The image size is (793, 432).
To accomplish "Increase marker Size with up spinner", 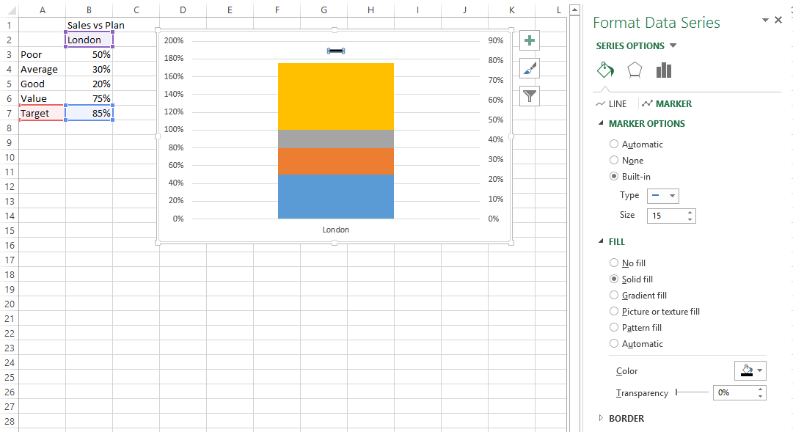I will point(690,213).
